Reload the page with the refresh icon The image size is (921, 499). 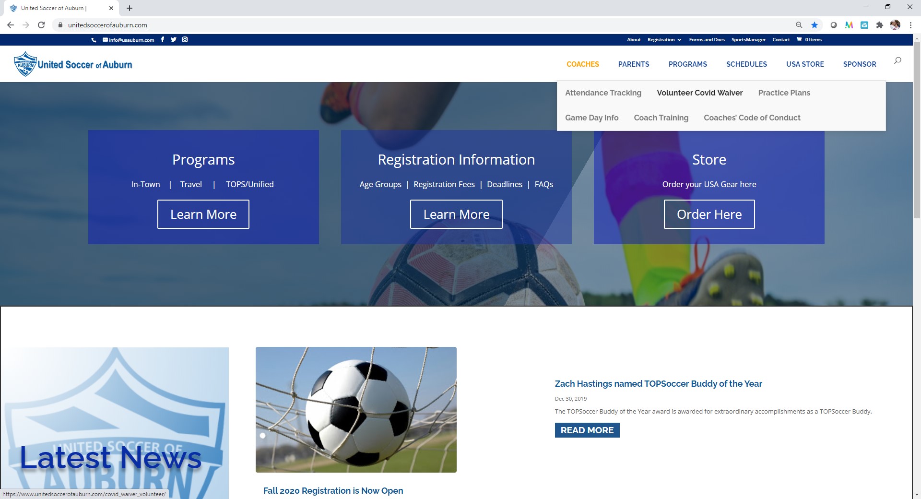pyautogui.click(x=41, y=25)
